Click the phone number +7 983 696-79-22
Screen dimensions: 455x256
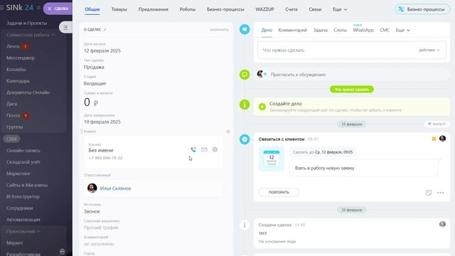coord(106,158)
